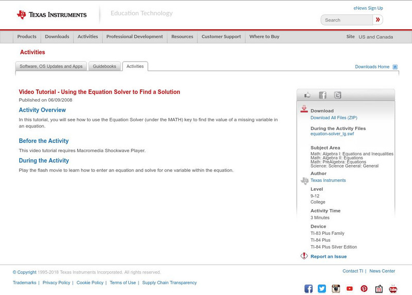This screenshot has width=412, height=295.
Task: Open the News Center link
Action: point(382,271)
